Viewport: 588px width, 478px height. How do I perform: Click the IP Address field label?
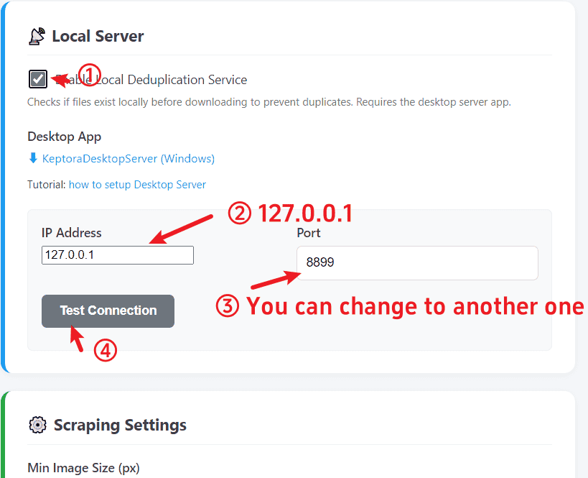tap(72, 232)
